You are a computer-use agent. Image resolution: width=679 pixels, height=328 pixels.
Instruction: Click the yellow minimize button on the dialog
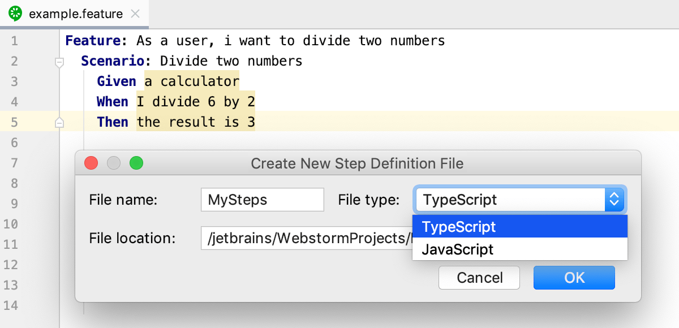(x=113, y=163)
